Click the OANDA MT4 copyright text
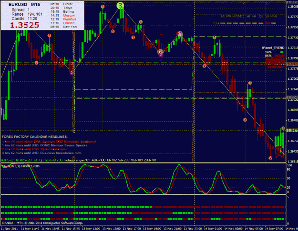Screen dimensions: 298x231 click(x=42, y=223)
